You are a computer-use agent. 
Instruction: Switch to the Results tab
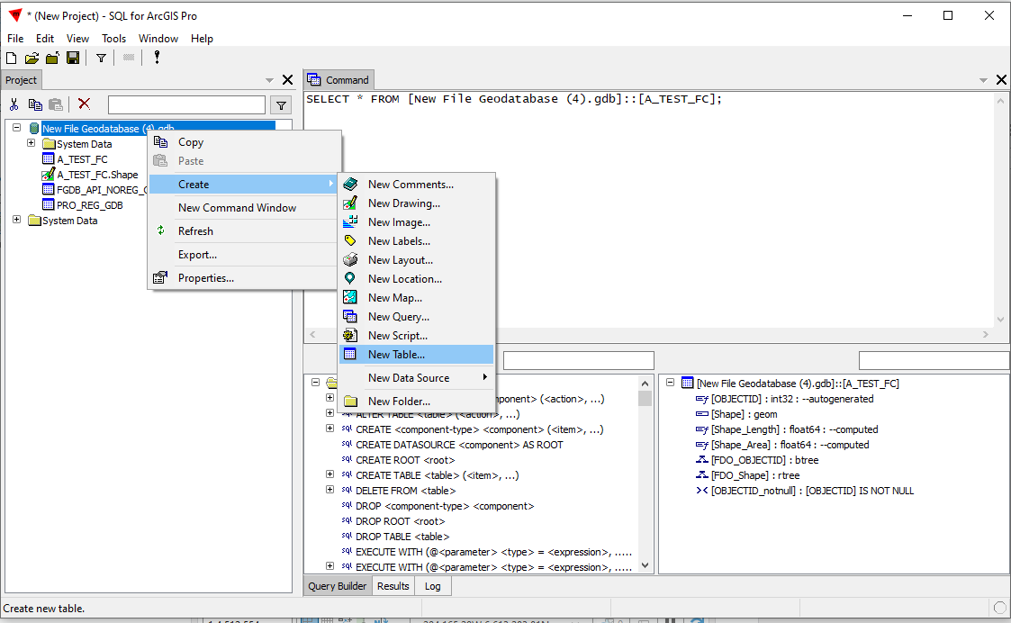pyautogui.click(x=393, y=586)
